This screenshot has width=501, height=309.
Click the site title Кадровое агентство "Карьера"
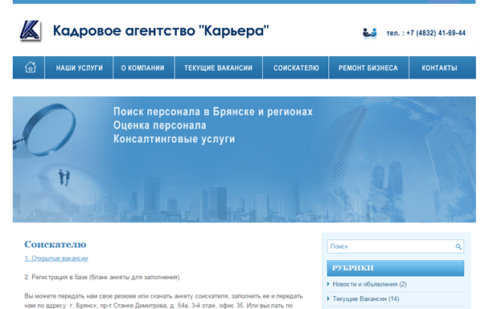click(x=161, y=31)
